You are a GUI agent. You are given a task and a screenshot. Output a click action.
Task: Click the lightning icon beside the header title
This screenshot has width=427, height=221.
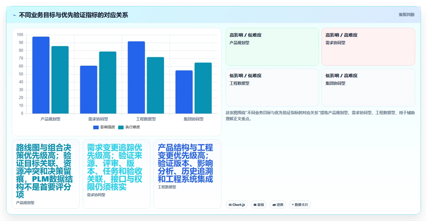(15, 15)
